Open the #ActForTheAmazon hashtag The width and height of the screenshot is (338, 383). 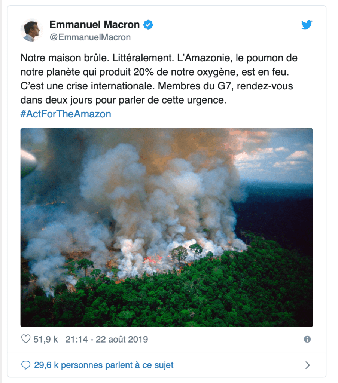tap(66, 114)
